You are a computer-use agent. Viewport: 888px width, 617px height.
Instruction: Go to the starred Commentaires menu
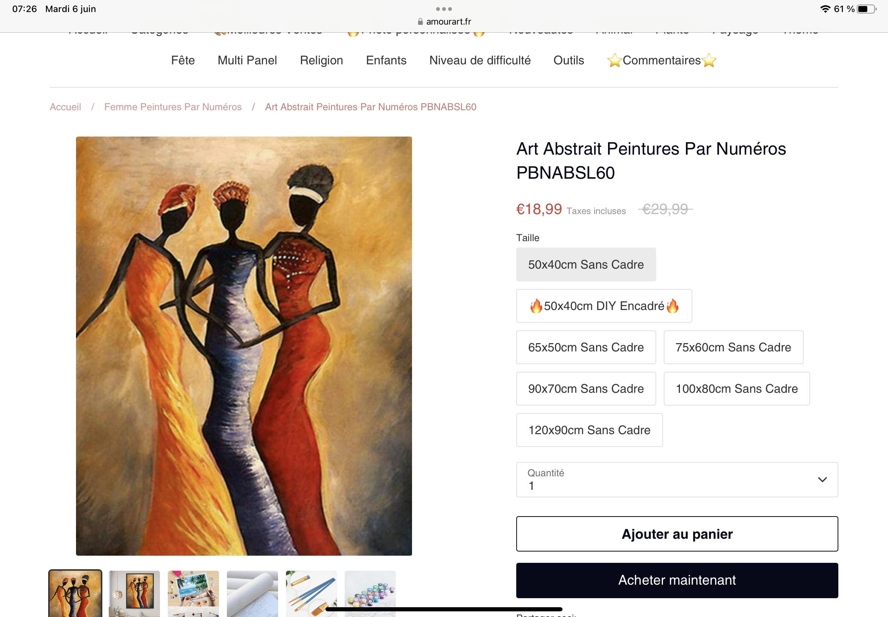(661, 60)
